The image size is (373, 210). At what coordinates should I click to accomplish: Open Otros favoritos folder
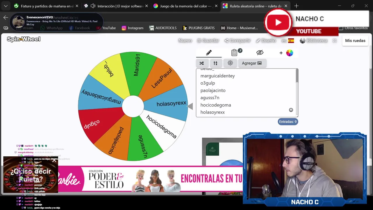tap(353, 28)
